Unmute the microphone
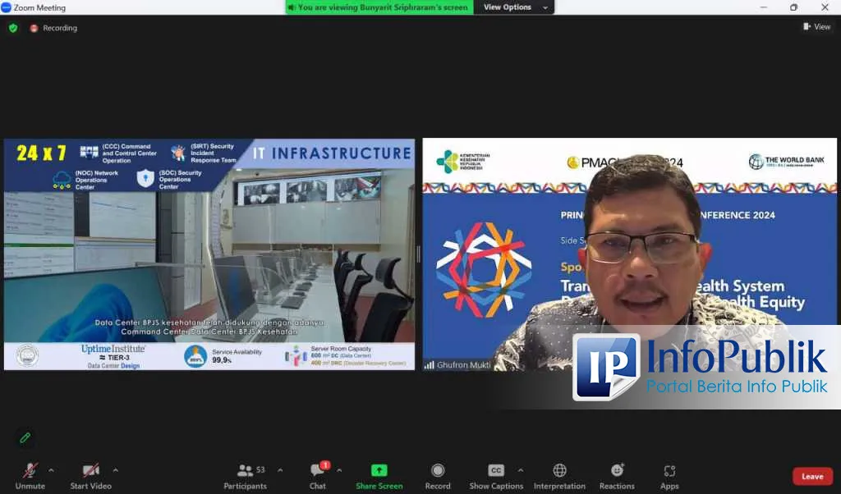Screen dimensions: 841x494 [30, 476]
